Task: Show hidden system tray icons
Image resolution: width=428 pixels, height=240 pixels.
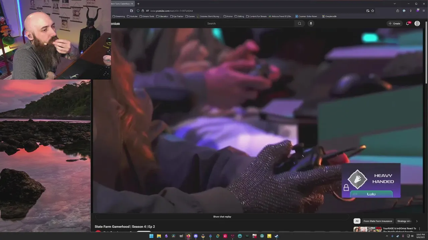Action: pyautogui.click(x=387, y=236)
